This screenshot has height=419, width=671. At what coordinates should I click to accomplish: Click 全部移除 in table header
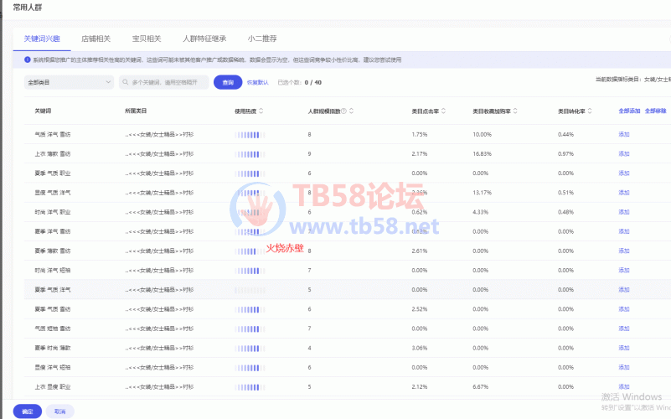coord(655,111)
